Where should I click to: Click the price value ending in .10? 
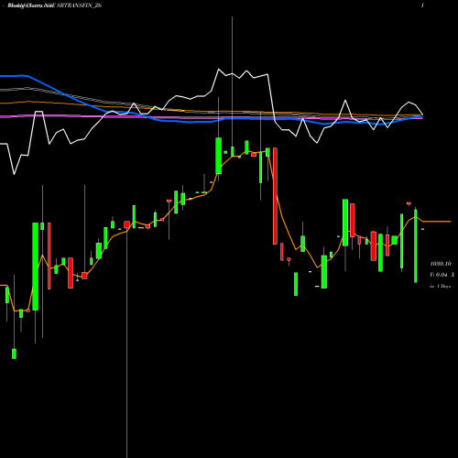441,264
